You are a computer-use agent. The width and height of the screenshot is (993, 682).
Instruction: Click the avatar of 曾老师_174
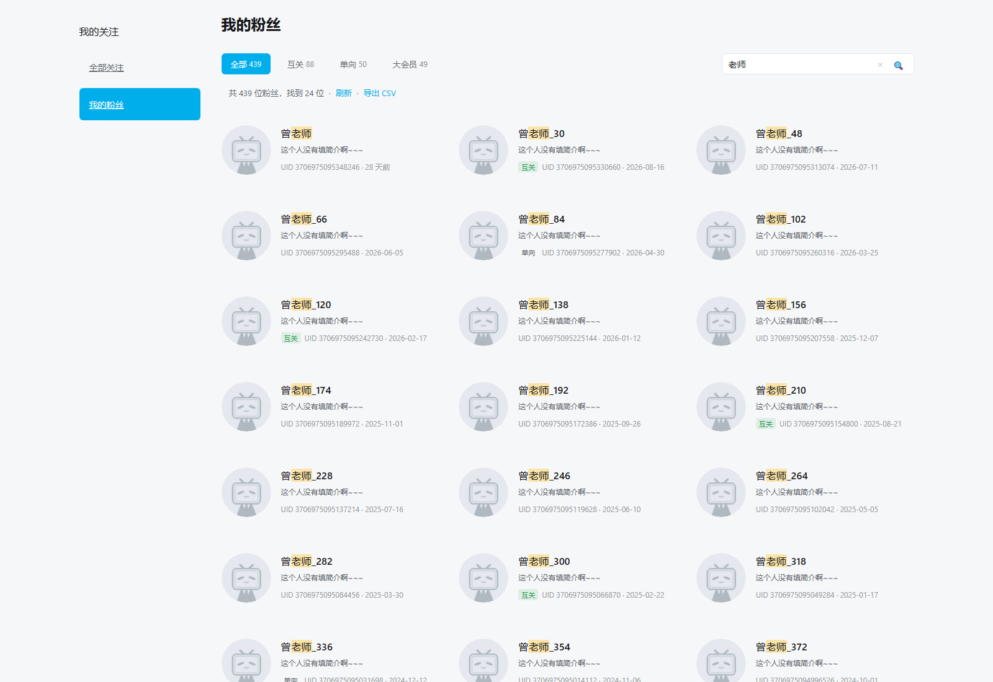pos(246,407)
